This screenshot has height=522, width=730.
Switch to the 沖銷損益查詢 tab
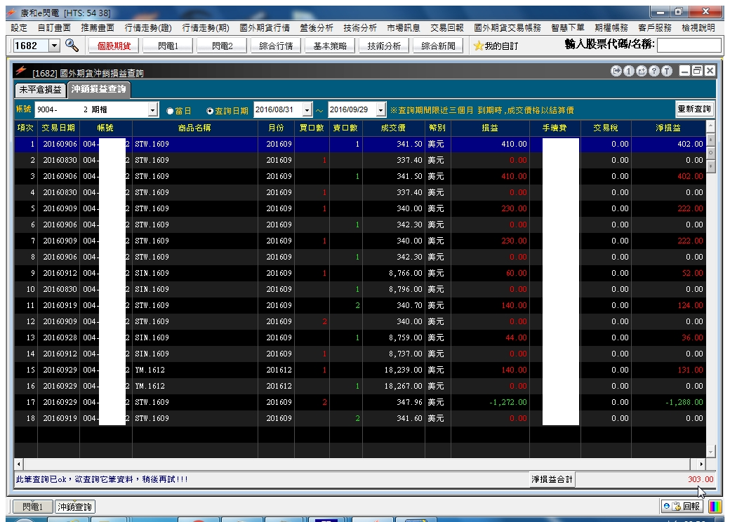point(99,89)
